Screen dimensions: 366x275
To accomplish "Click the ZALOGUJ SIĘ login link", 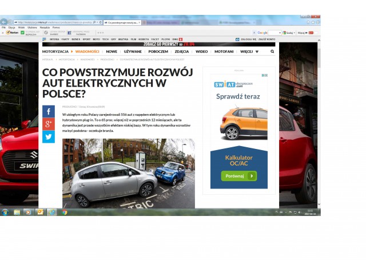I will coord(248,40).
